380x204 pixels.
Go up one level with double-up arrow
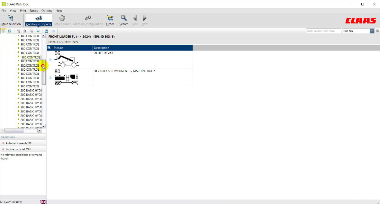[x=25, y=31]
